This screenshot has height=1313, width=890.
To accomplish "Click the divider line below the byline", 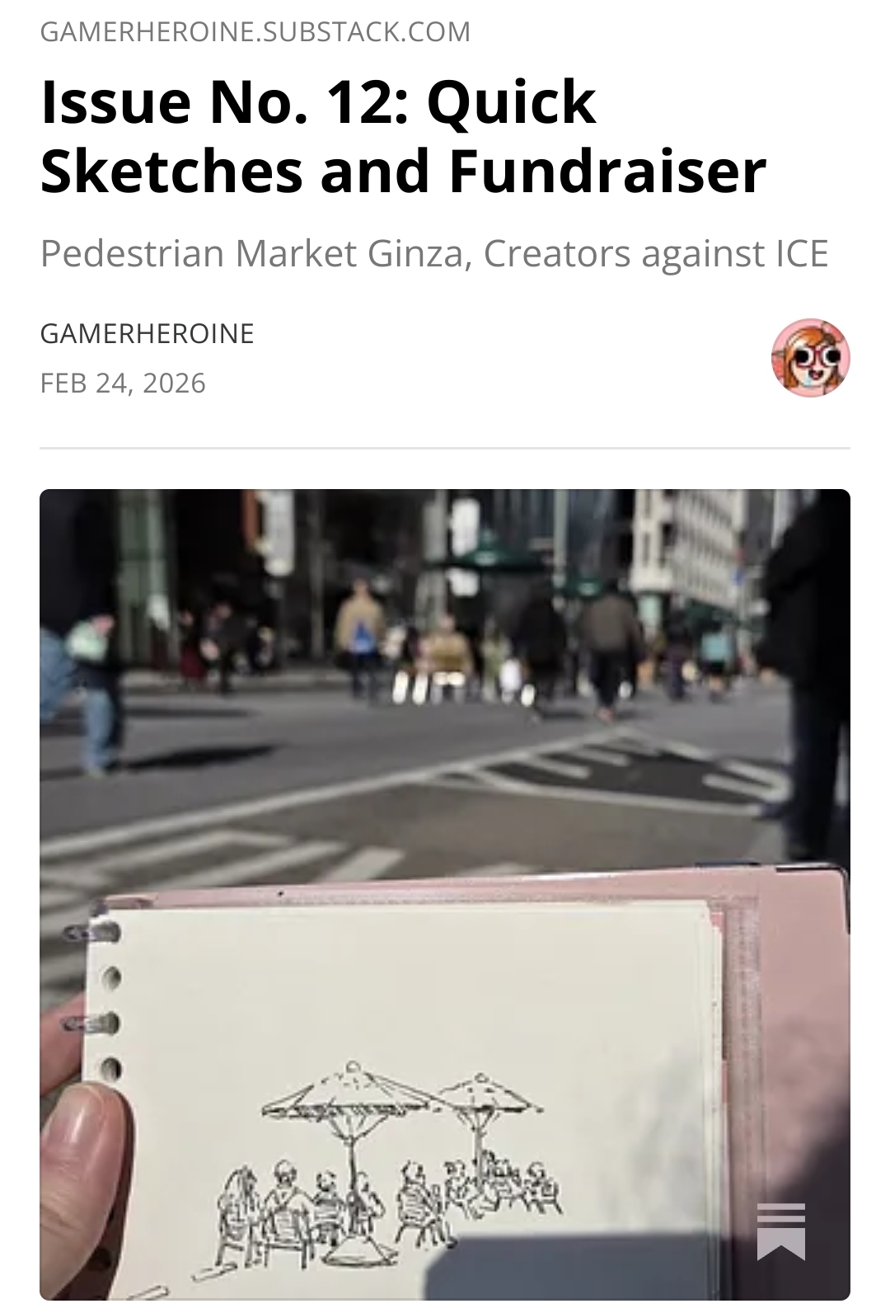I will [445, 448].
